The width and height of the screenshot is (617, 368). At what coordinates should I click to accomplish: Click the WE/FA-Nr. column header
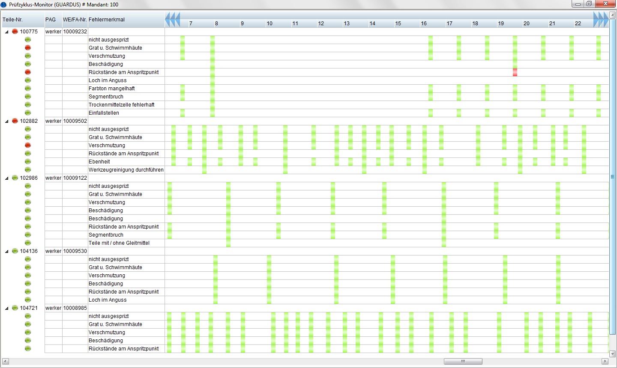[x=75, y=20]
